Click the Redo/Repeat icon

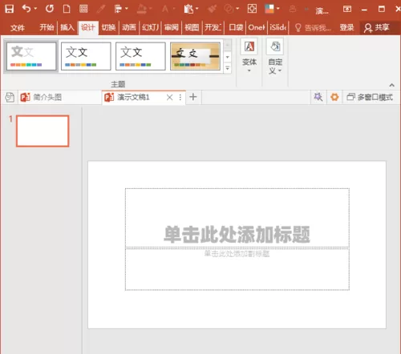click(50, 9)
